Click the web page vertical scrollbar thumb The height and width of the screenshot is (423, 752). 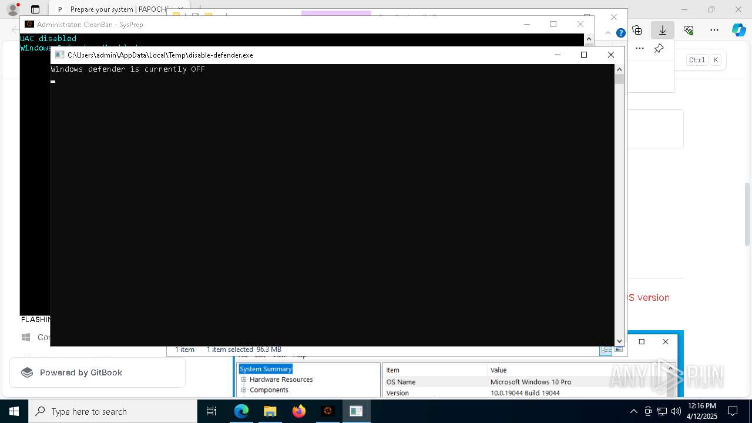(748, 214)
